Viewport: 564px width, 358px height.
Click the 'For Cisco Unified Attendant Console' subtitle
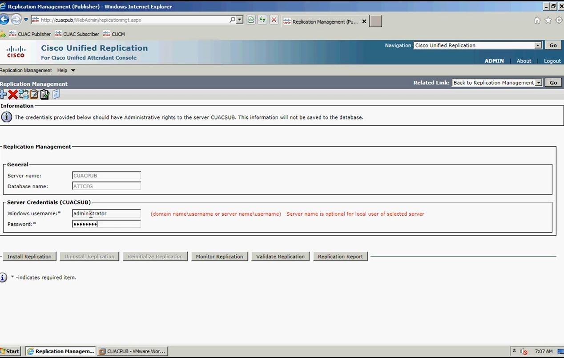pos(89,58)
